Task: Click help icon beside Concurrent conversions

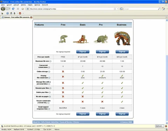Action: tap(49, 67)
